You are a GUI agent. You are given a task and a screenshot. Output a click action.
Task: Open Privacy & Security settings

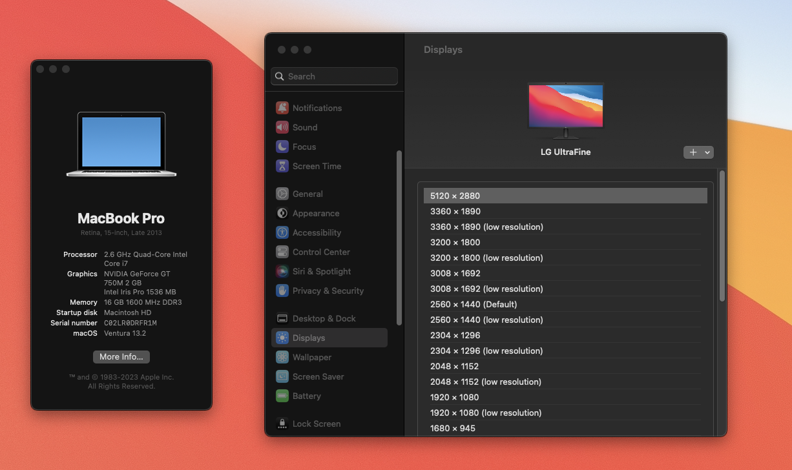329,291
